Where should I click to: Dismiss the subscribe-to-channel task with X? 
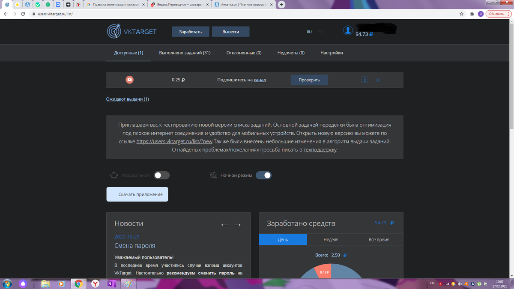(377, 80)
